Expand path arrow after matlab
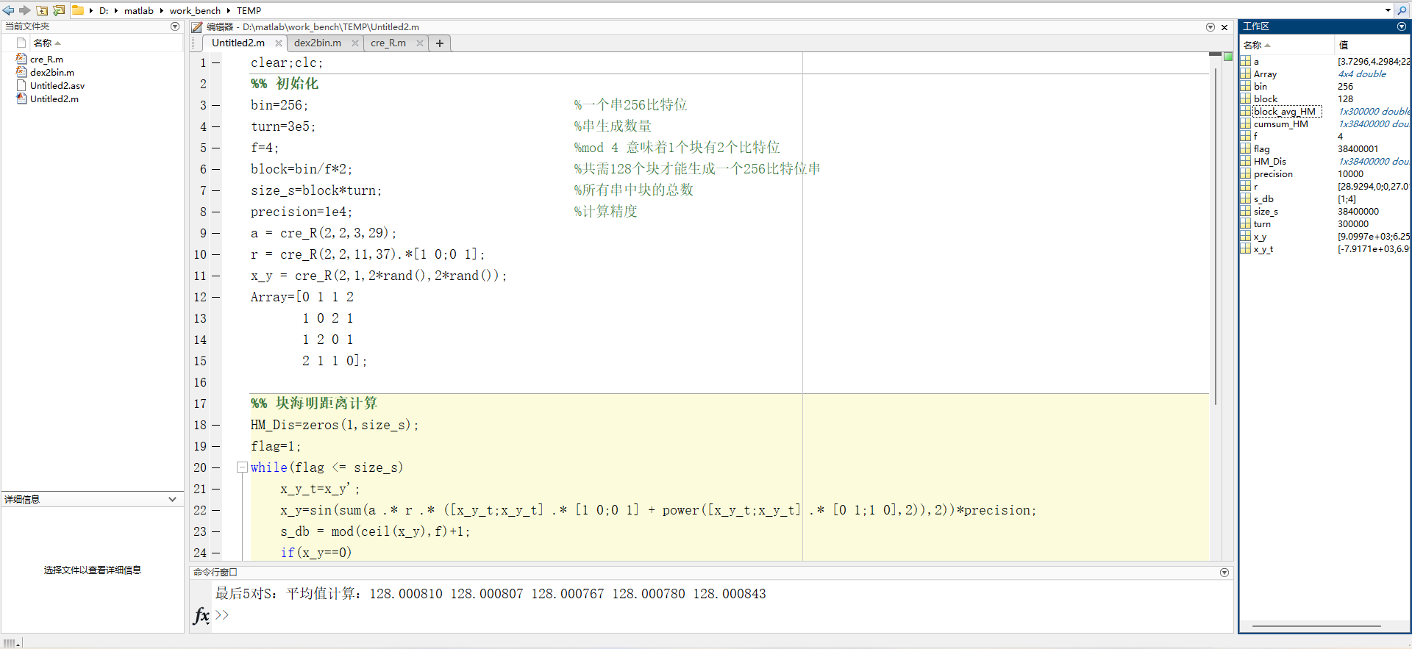The image size is (1412, 649). click(x=161, y=10)
